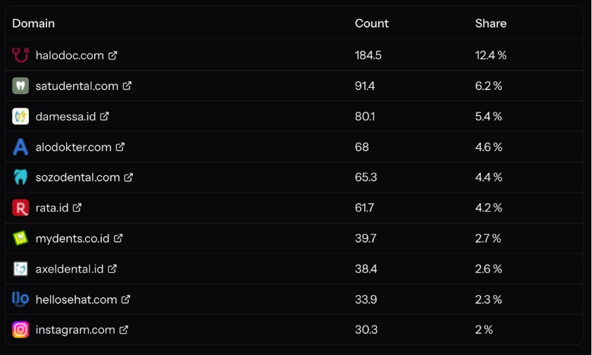The width and height of the screenshot is (592, 355).
Task: Click instagram.com external link icon
Action: coord(124,330)
